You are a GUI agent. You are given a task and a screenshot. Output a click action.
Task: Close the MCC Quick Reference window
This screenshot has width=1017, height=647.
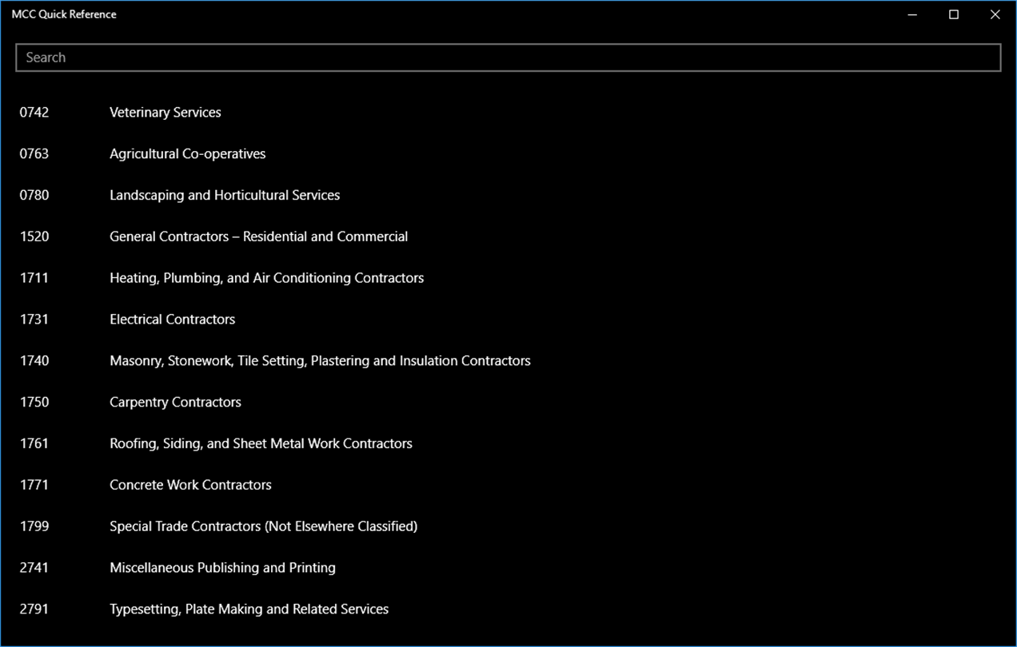tap(995, 14)
